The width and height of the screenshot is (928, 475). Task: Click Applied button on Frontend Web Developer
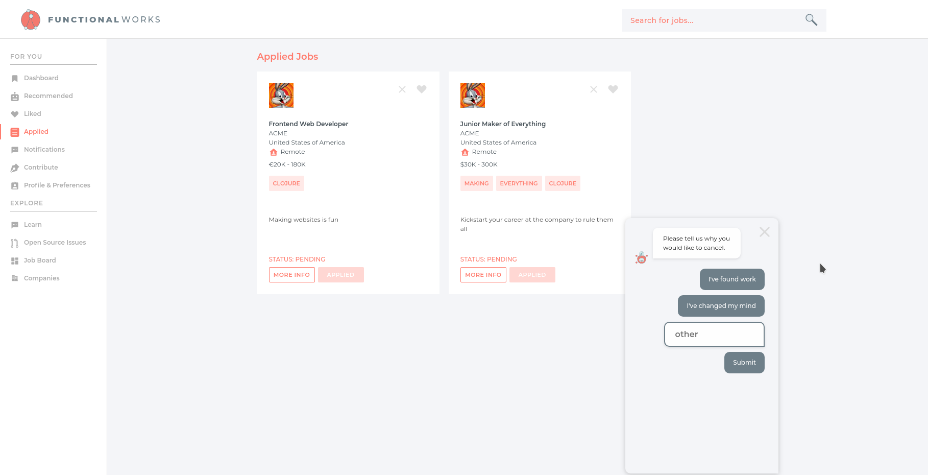pyautogui.click(x=341, y=275)
